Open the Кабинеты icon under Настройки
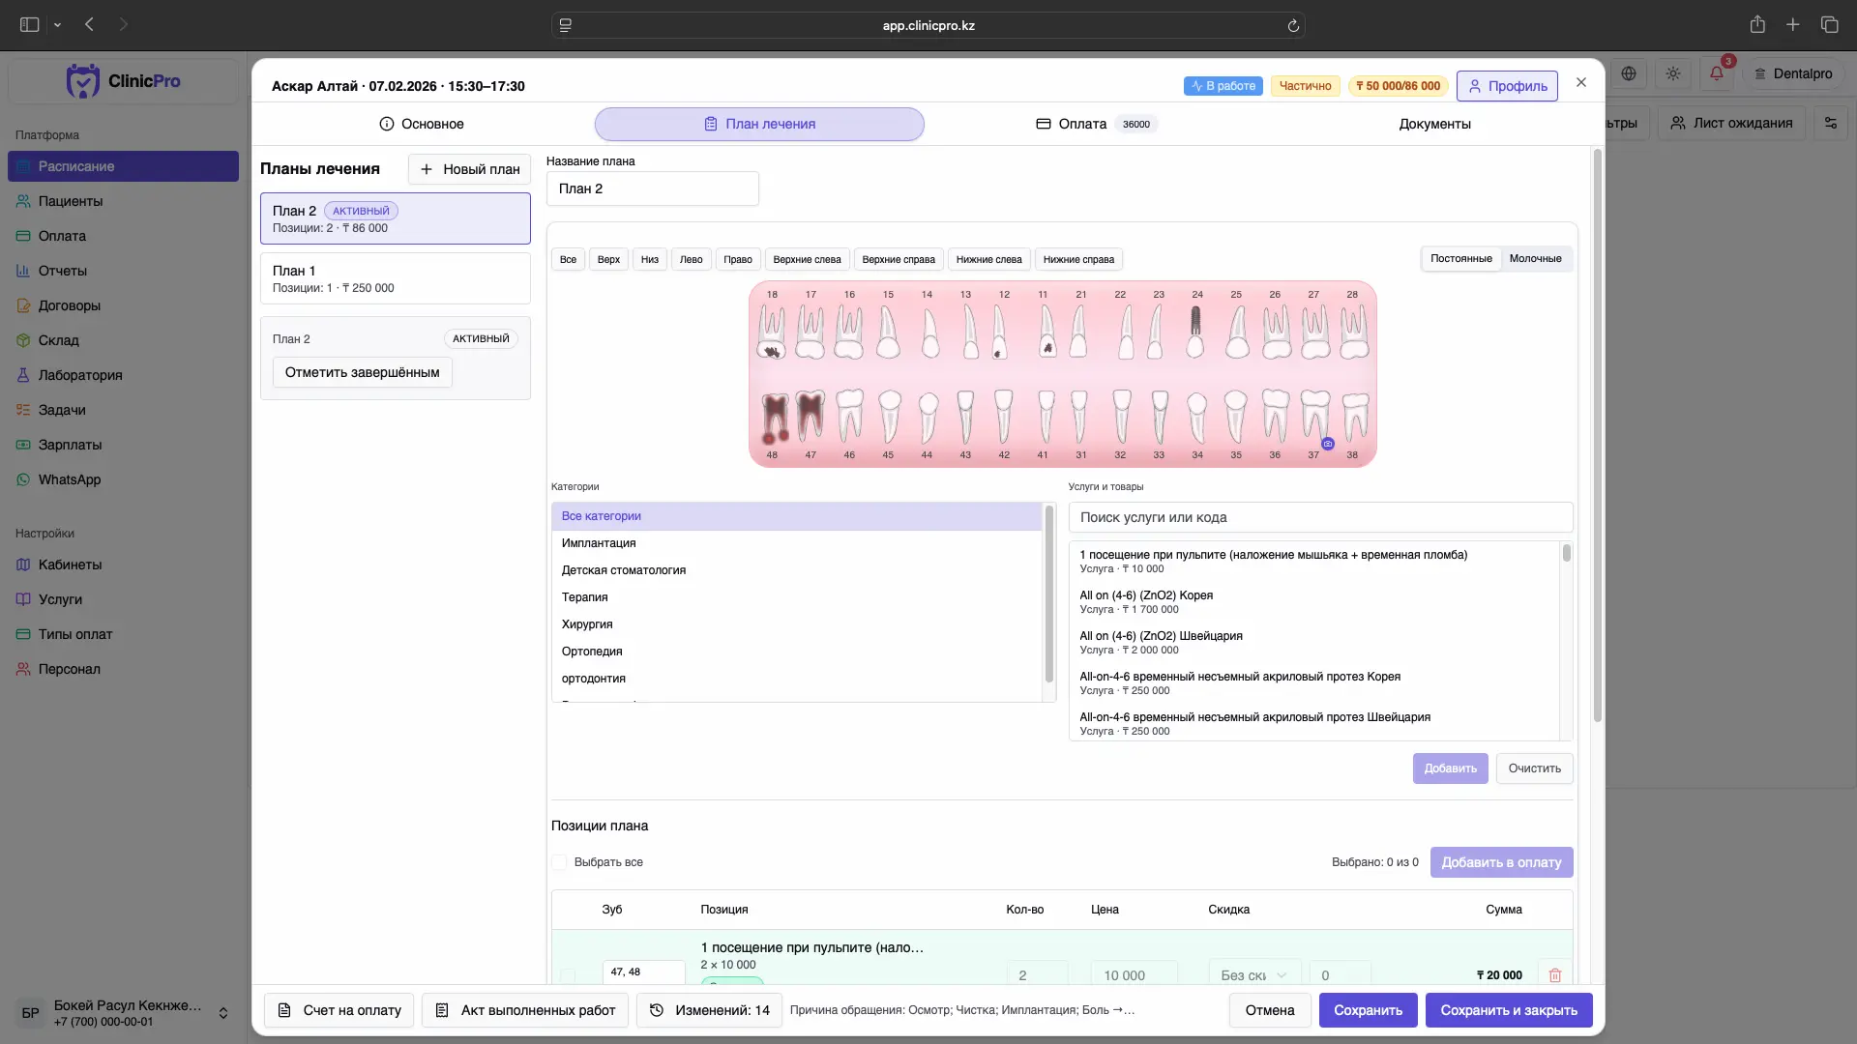Image resolution: width=1857 pixels, height=1044 pixels. click(x=23, y=565)
